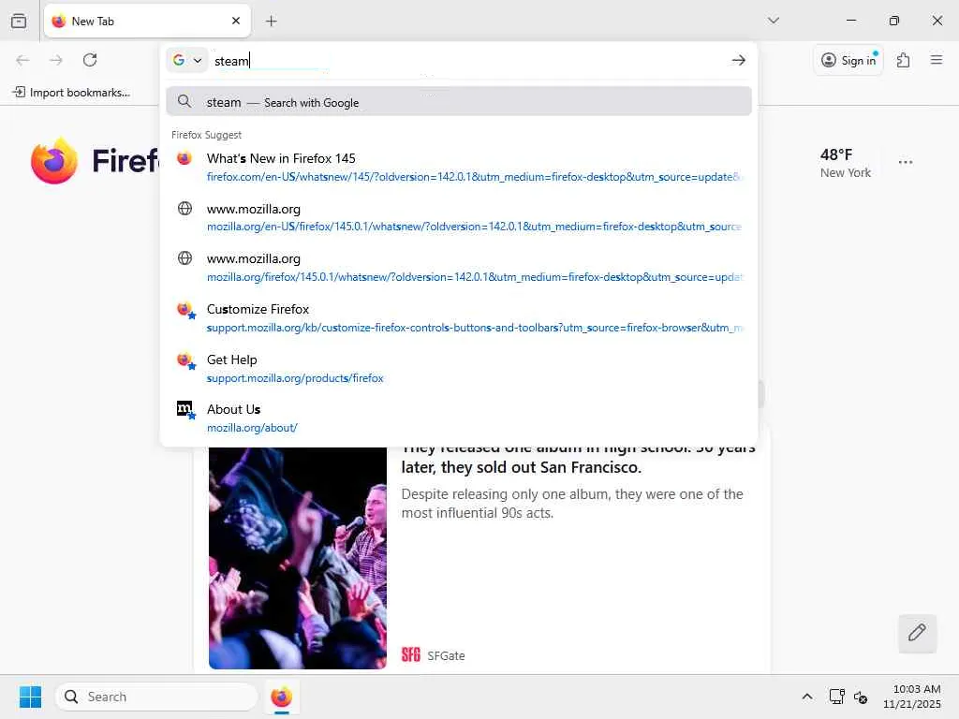Open the Customize Firefox suggestion
Viewport: 959px width, 719px height.
(459, 318)
